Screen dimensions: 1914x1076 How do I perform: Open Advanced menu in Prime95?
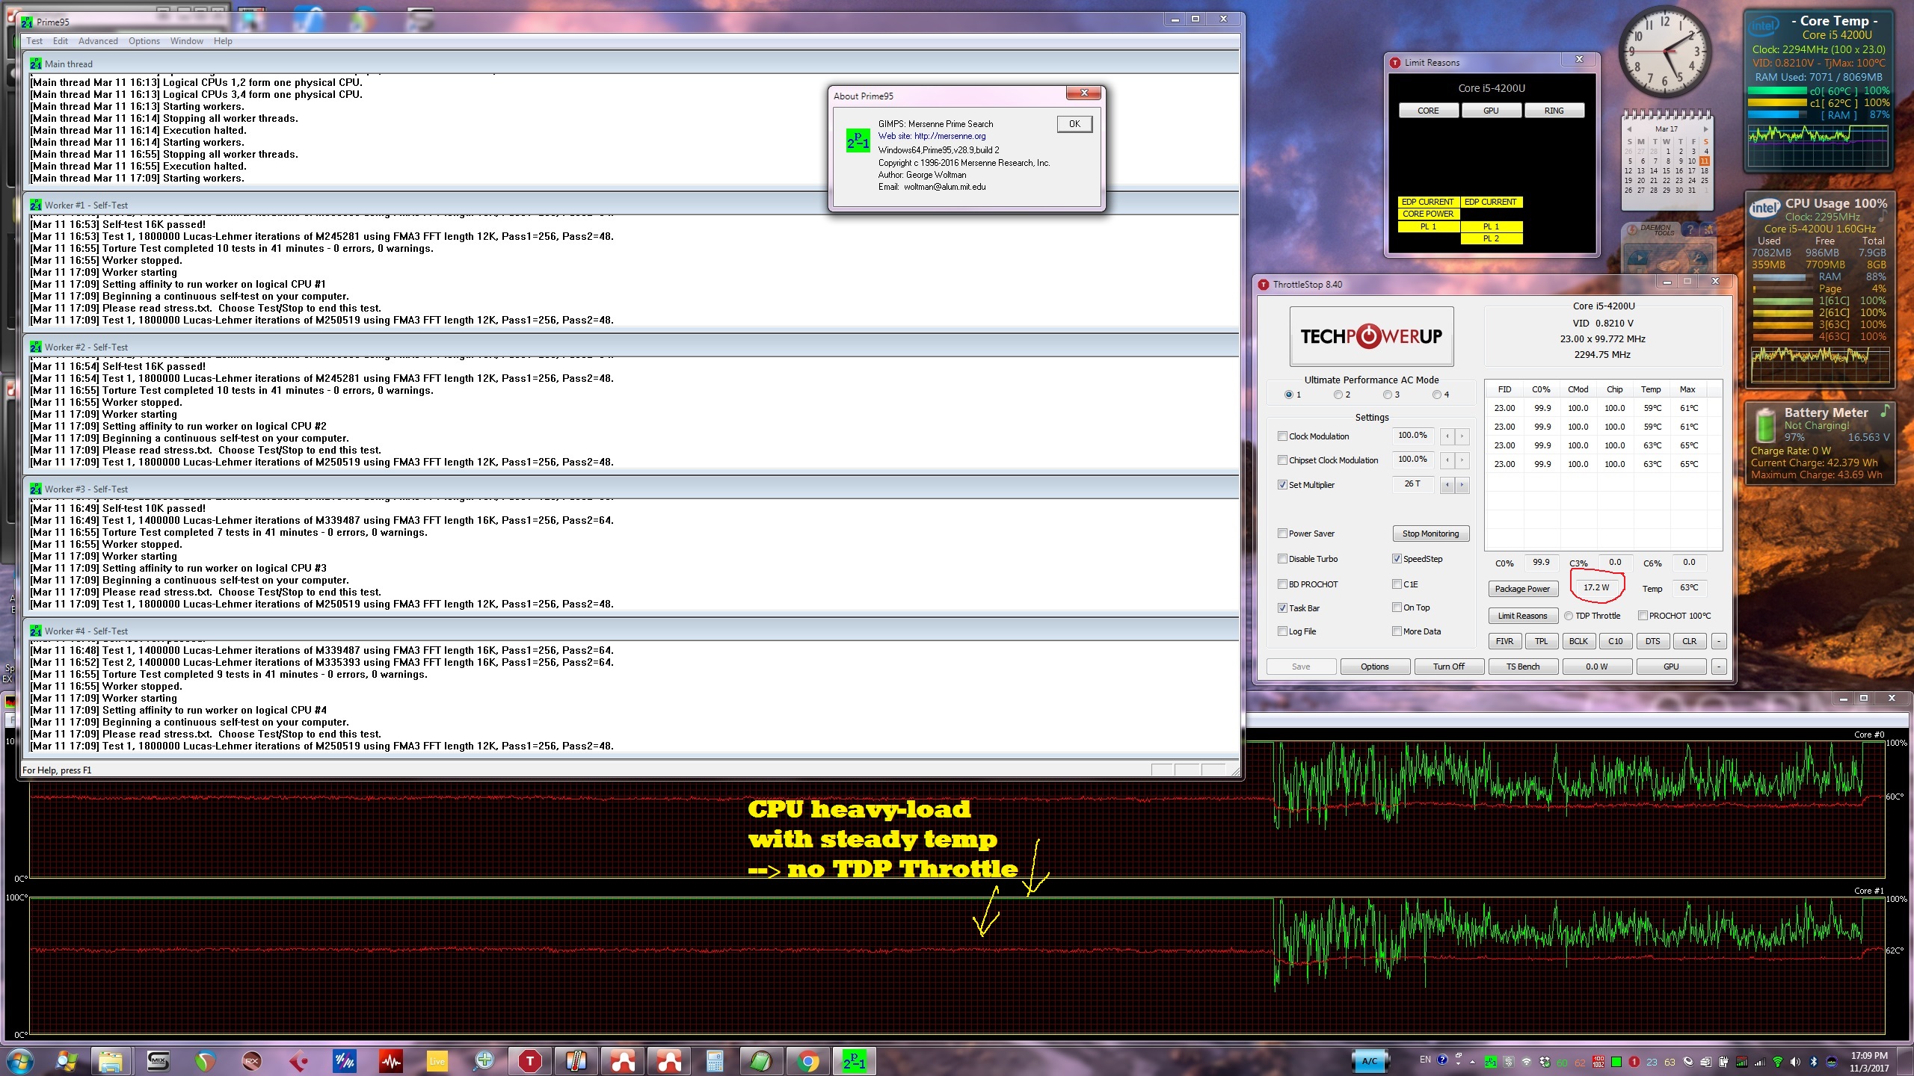tap(98, 41)
